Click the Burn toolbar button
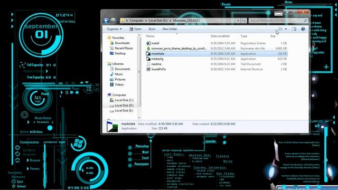 click(152, 29)
